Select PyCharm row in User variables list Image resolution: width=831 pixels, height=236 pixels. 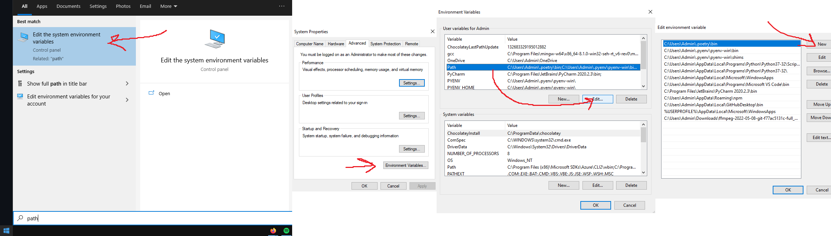point(543,74)
